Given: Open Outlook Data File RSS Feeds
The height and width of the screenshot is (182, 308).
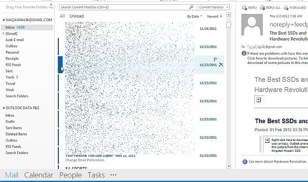Looking at the screenshot, I should pos(13,147).
